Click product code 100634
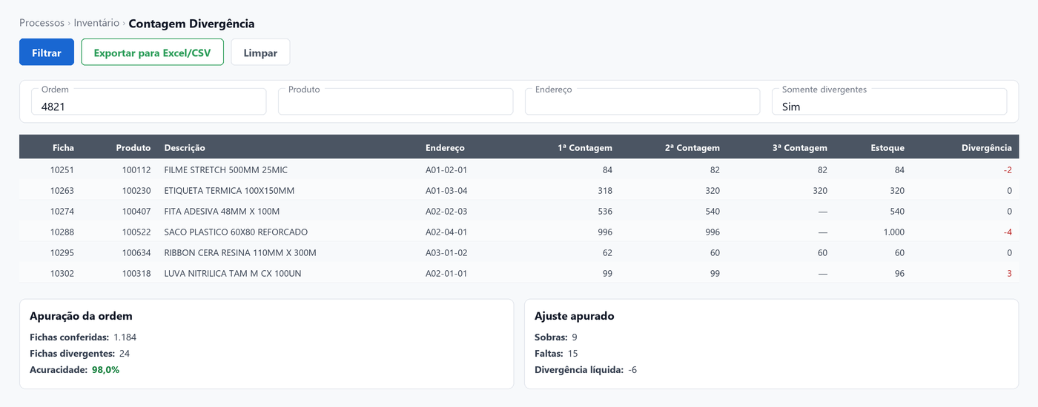 [136, 252]
